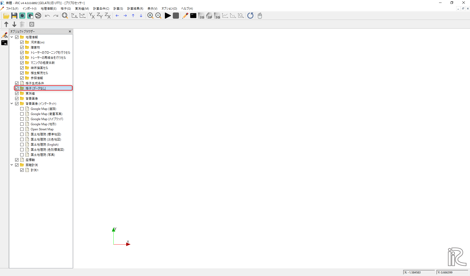470x276 pixels.
Task: Open the オプション(O) menu
Action: pyautogui.click(x=169, y=9)
